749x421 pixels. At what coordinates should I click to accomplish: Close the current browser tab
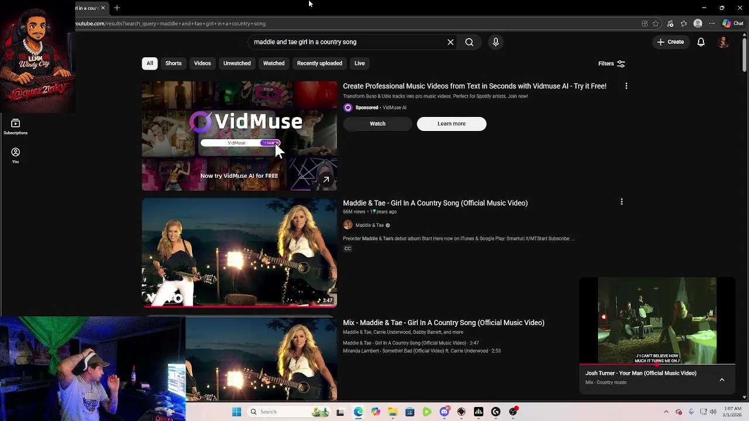pos(103,8)
